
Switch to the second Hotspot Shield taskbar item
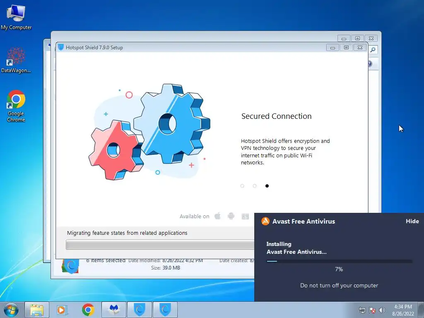(165, 310)
